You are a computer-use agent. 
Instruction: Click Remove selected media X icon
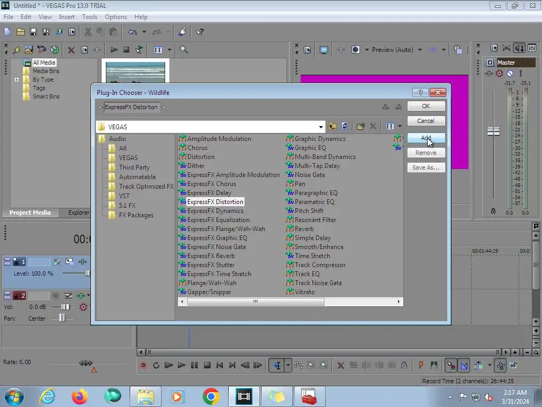pos(71,50)
